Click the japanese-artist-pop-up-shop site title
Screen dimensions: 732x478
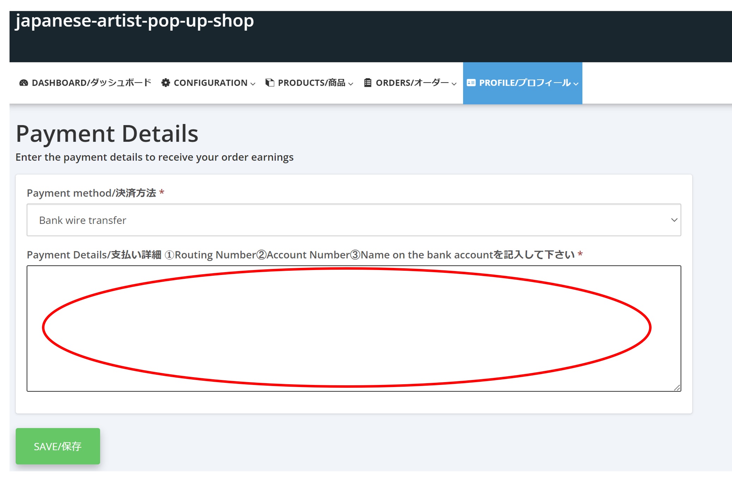(134, 20)
